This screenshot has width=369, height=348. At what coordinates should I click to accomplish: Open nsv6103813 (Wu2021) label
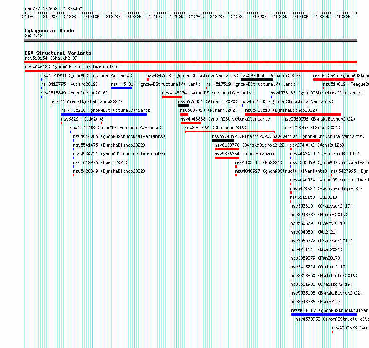tap(259, 162)
